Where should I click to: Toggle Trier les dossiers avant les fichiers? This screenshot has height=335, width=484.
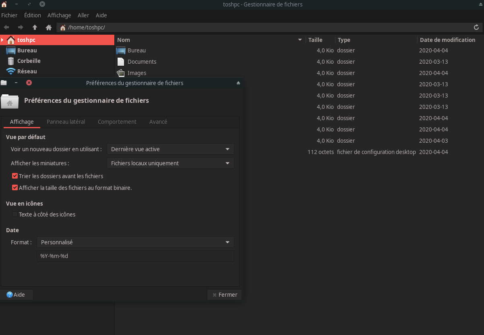point(15,176)
